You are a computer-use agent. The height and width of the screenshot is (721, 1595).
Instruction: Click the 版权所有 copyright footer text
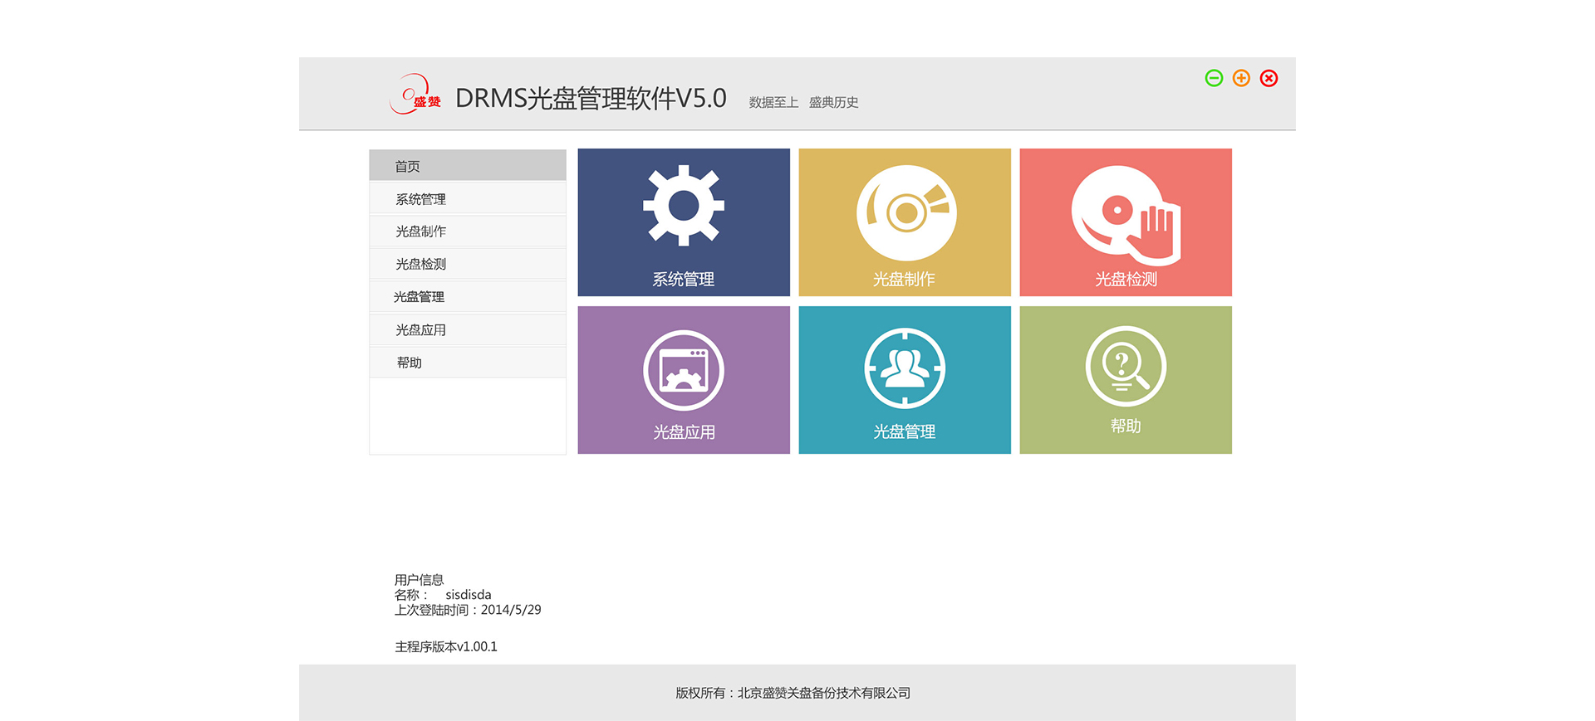793,693
